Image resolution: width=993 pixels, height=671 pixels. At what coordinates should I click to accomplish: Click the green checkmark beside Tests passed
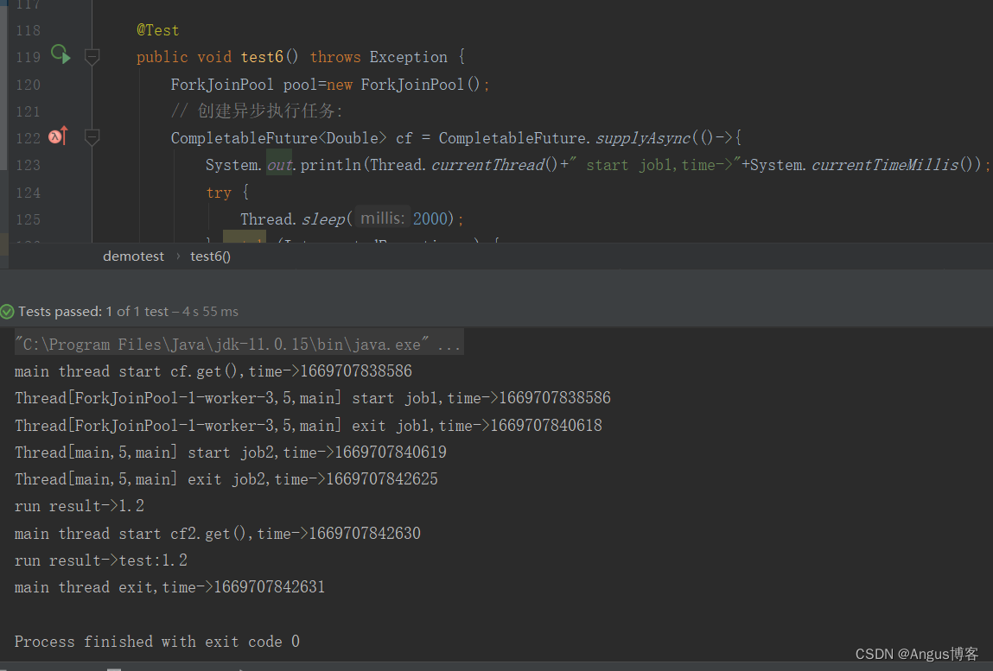click(x=7, y=312)
